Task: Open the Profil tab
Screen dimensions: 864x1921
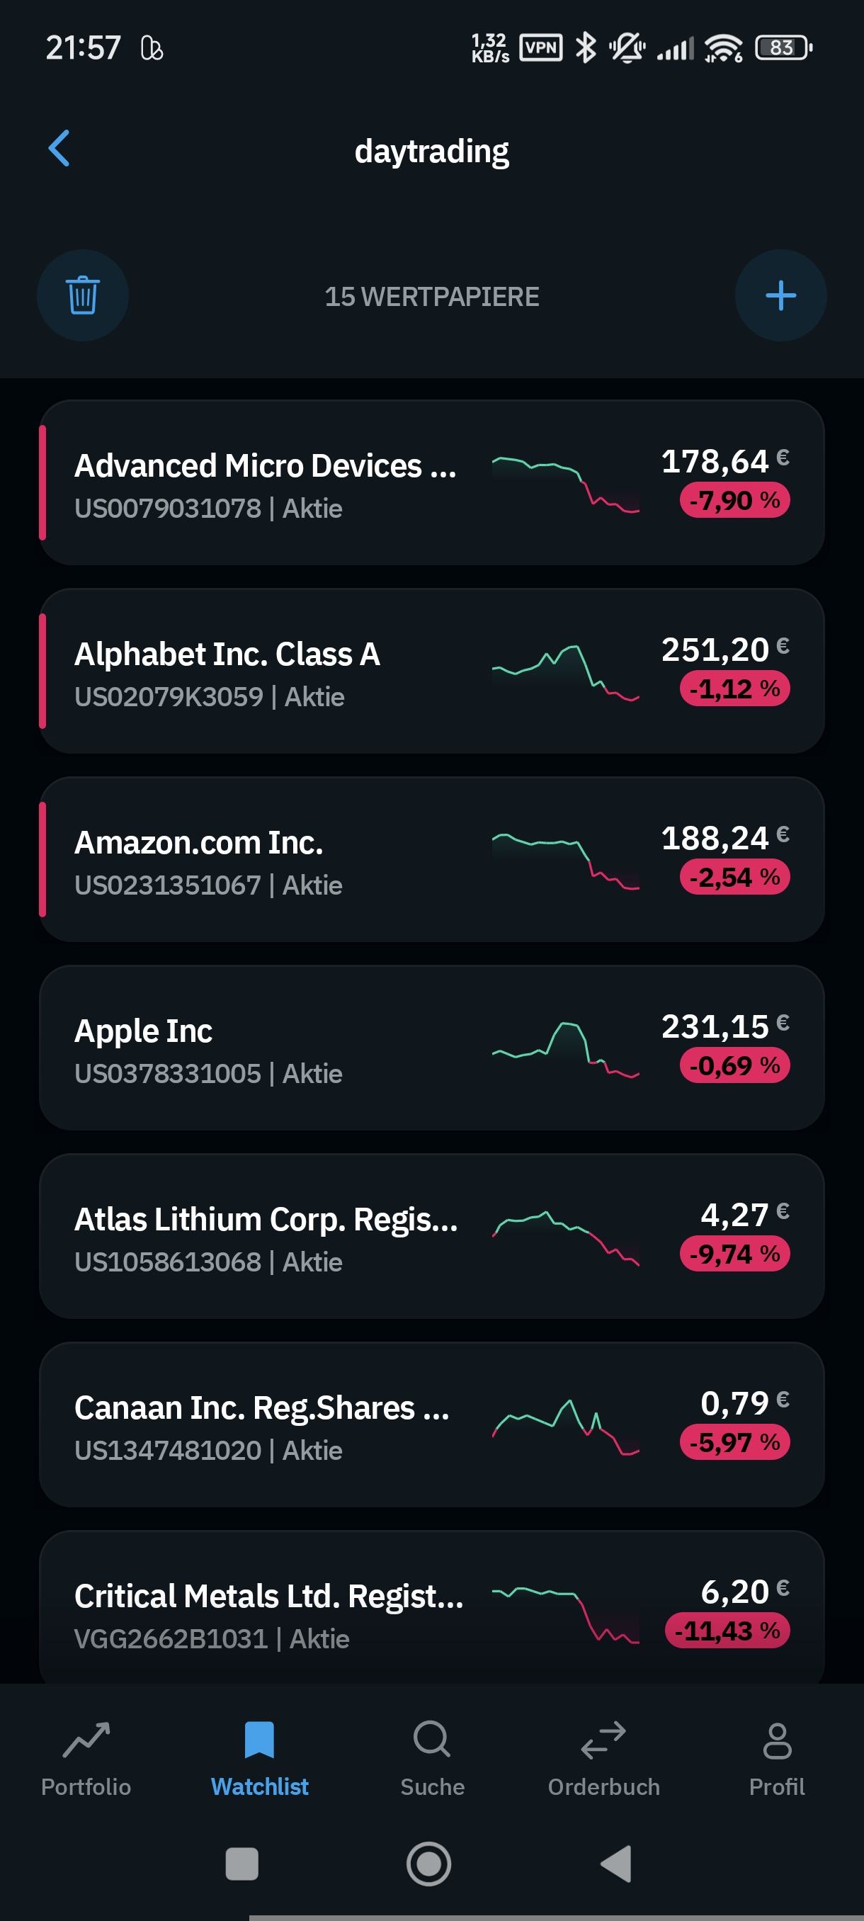Action: coord(777,1757)
